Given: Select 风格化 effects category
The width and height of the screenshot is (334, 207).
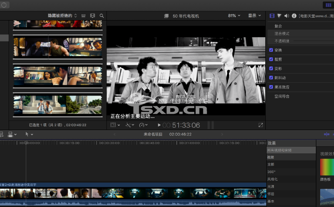Looking at the screenshot, I should 291,179.
